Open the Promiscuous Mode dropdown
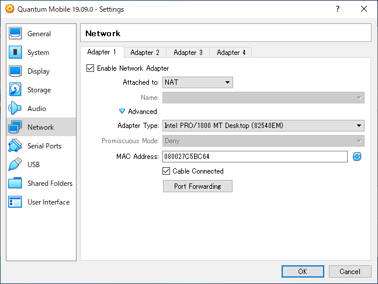The width and height of the screenshot is (378, 284). coord(263,141)
